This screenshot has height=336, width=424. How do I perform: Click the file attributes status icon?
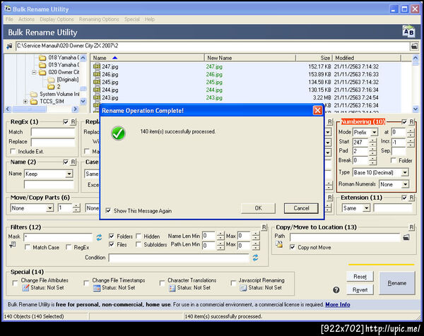pyautogui.click(x=25, y=288)
